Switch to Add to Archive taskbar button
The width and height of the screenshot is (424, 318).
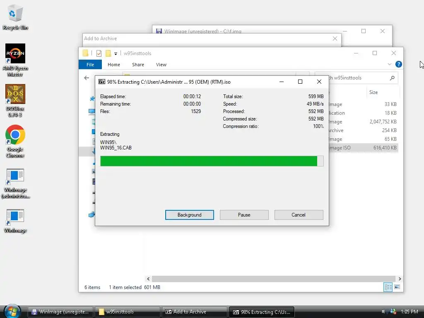pyautogui.click(x=194, y=312)
